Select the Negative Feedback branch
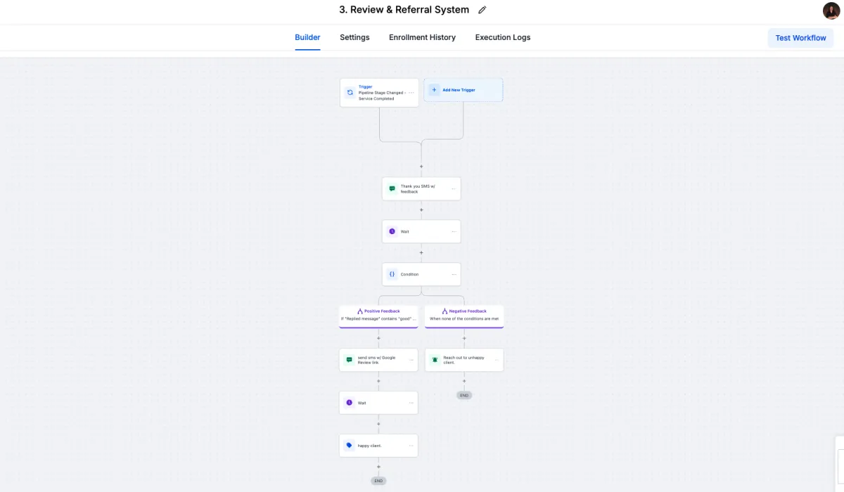Viewport: 844px width, 492px height. [464, 315]
